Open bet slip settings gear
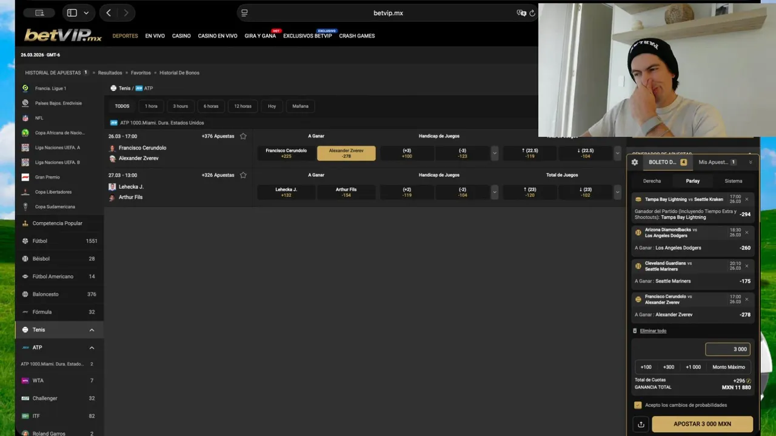The height and width of the screenshot is (436, 776). (635, 162)
